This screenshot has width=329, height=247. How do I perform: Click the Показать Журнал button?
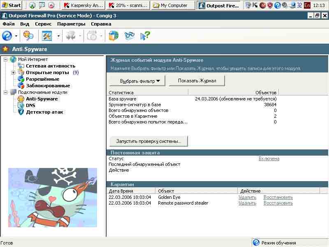click(x=197, y=81)
